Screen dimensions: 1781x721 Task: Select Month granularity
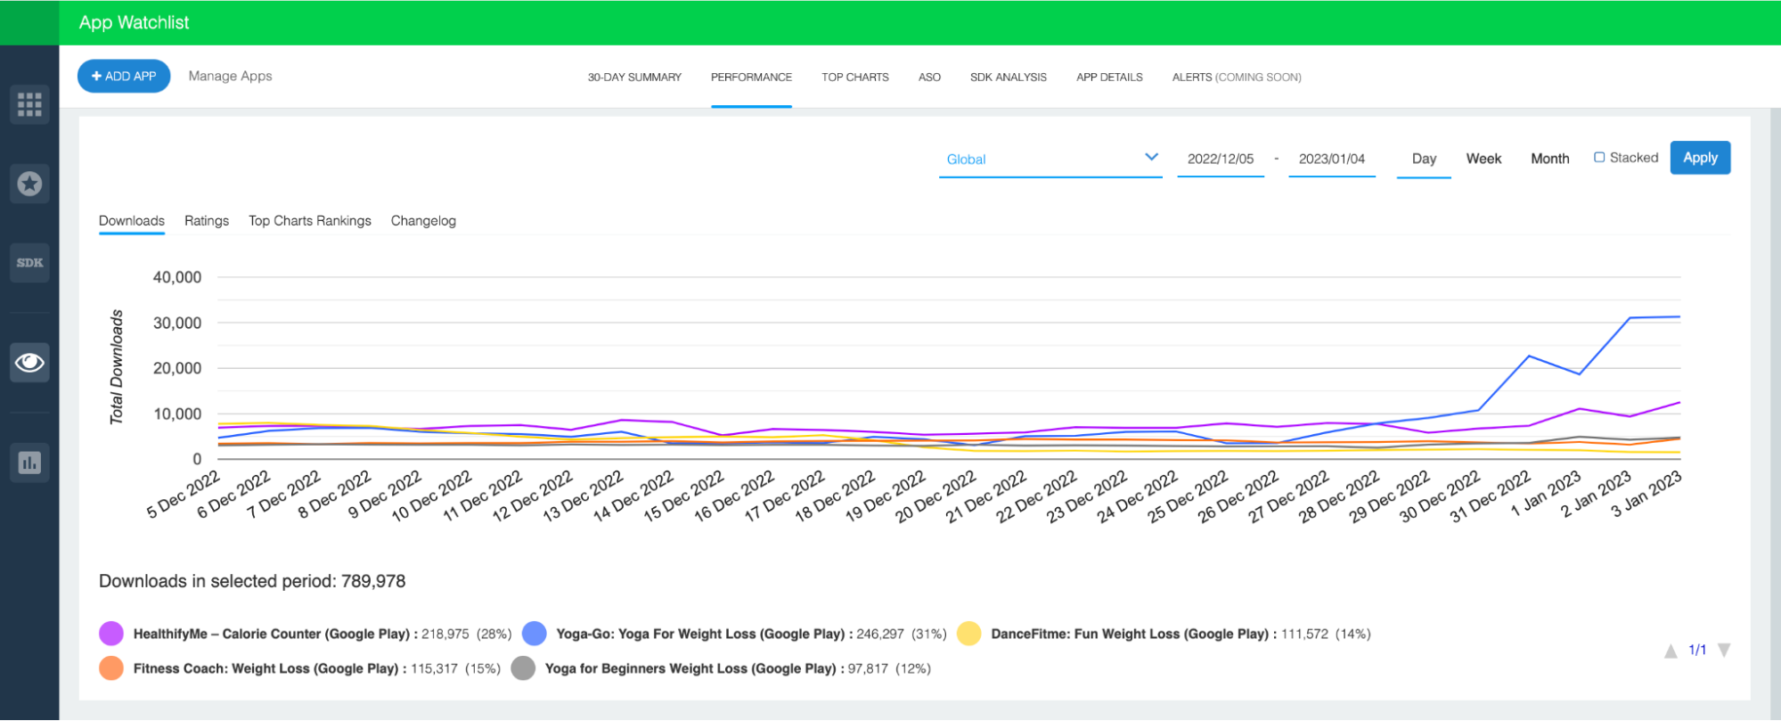tap(1550, 159)
